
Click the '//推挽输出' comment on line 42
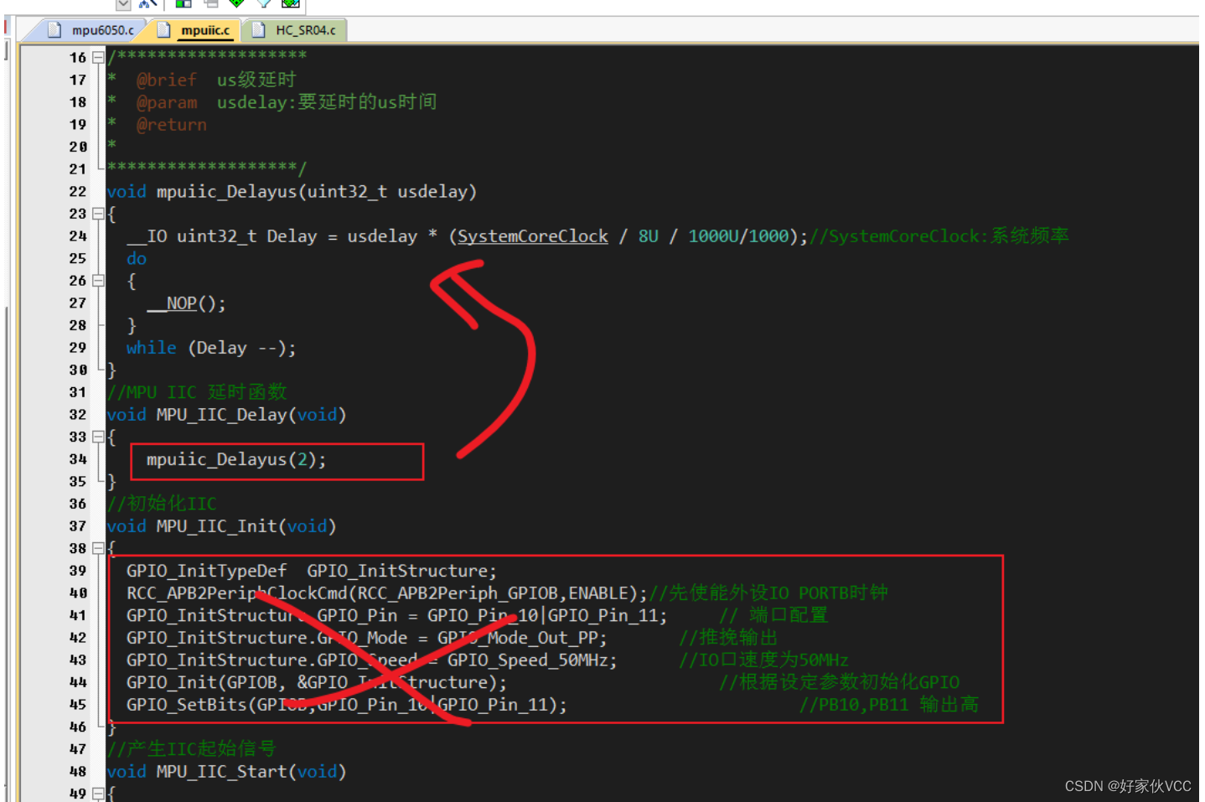(x=728, y=638)
